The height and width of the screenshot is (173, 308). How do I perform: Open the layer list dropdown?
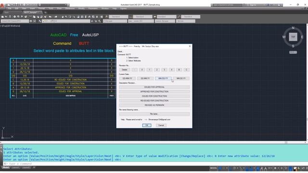pyautogui.click(x=66, y=21)
